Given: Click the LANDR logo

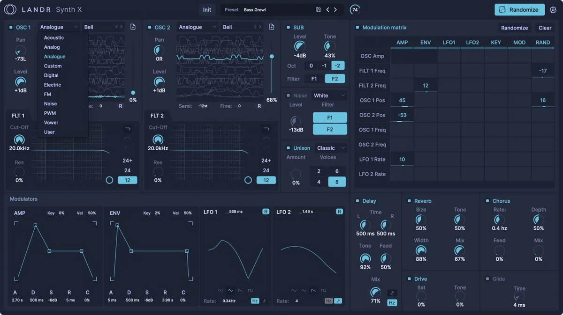Looking at the screenshot, I should coord(10,9).
